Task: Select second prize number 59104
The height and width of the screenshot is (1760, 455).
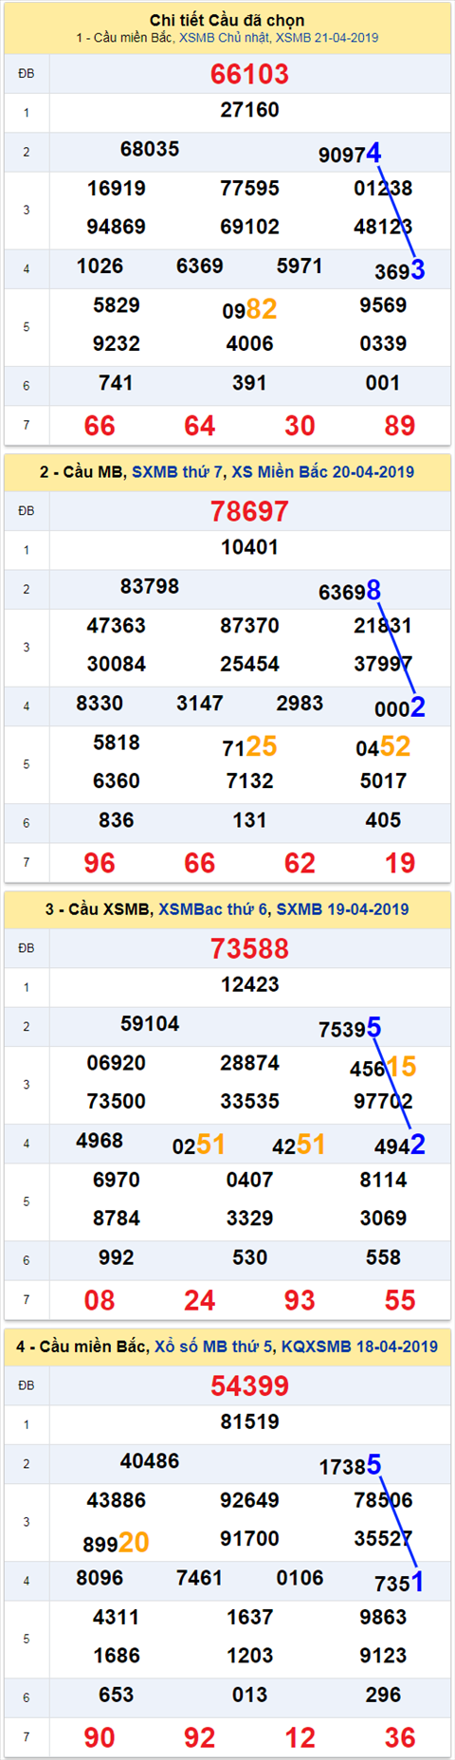Action: point(150,1023)
